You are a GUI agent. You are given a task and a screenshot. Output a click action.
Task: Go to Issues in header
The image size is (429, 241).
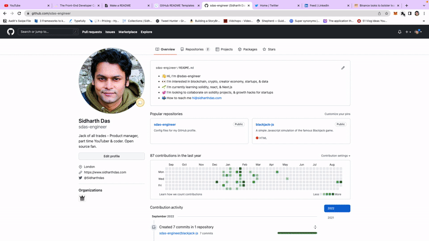tap(110, 32)
